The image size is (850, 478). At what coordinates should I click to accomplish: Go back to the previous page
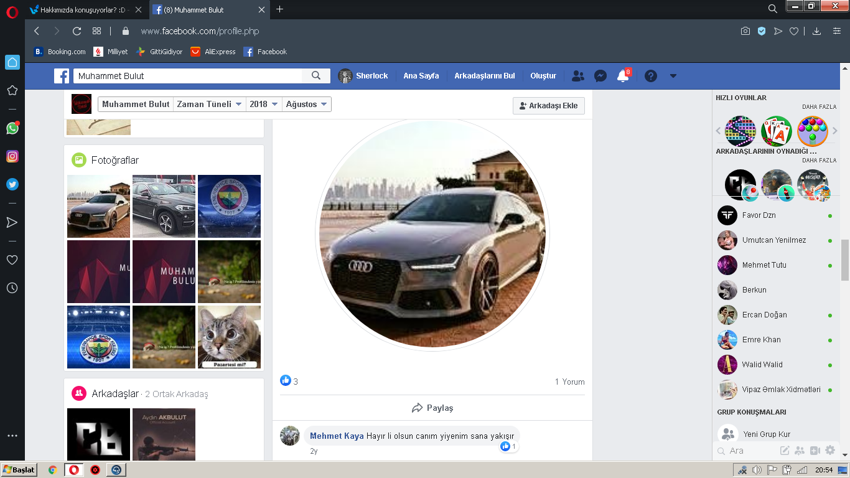tap(37, 31)
